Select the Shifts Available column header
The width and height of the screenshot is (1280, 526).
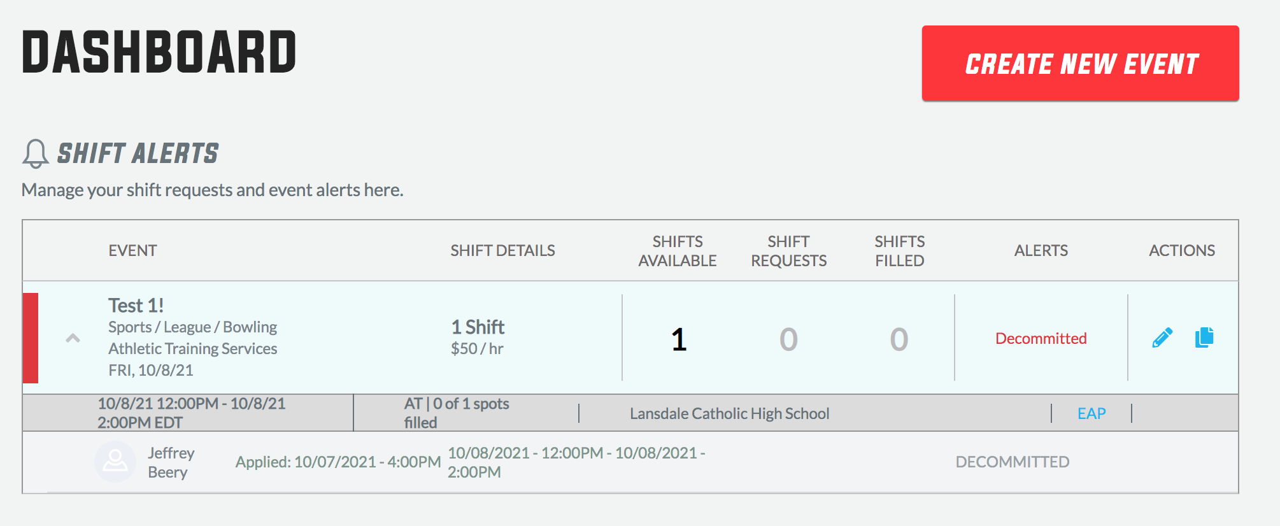pos(678,251)
